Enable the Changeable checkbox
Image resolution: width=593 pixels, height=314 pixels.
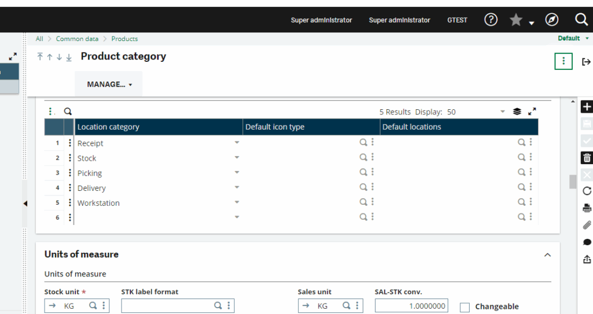[464, 307]
